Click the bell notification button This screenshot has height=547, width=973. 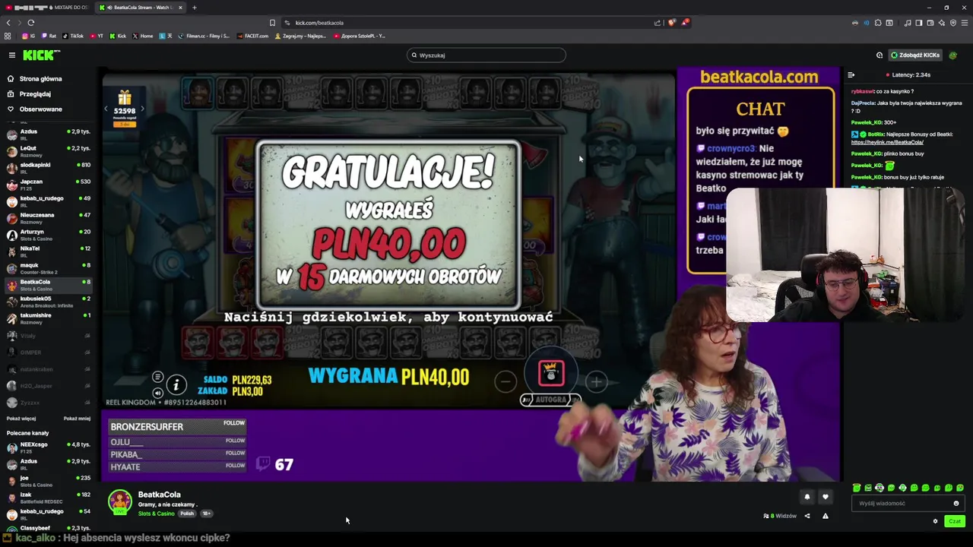[807, 497]
